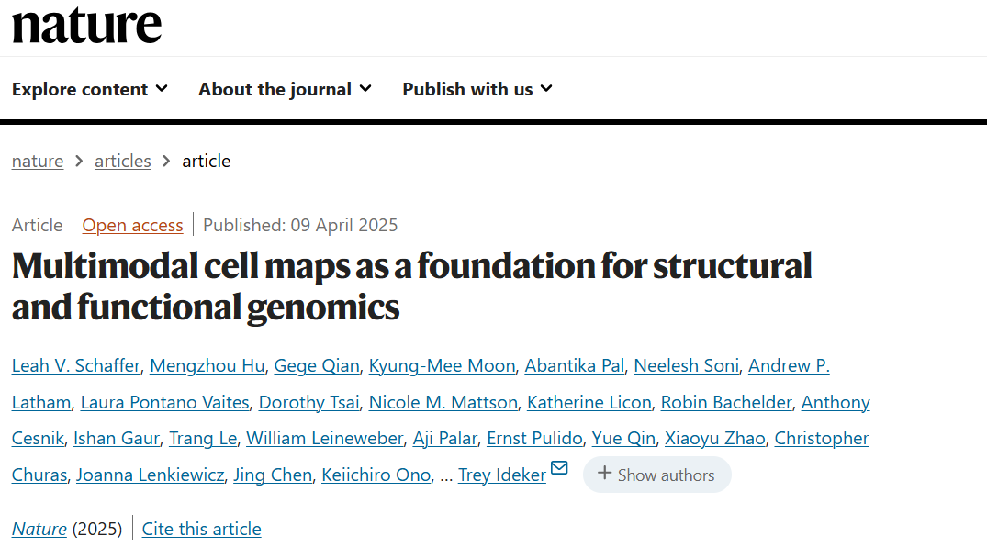Click author name Mengzhou Hu
Image resolution: width=987 pixels, height=548 pixels.
click(207, 365)
